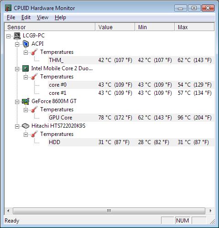Close the Hardware Monitor window
The width and height of the screenshot is (219, 228).
208,8
